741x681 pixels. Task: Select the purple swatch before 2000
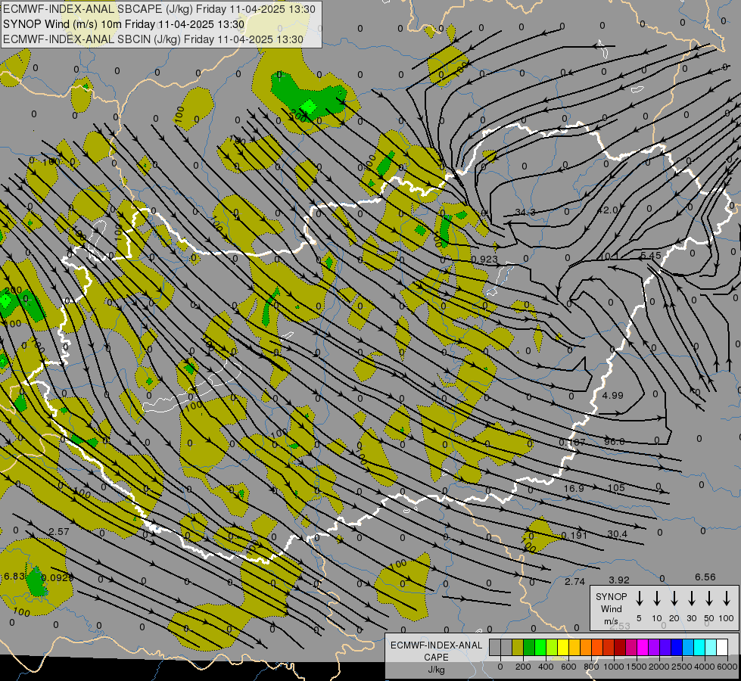pyautogui.click(x=653, y=647)
